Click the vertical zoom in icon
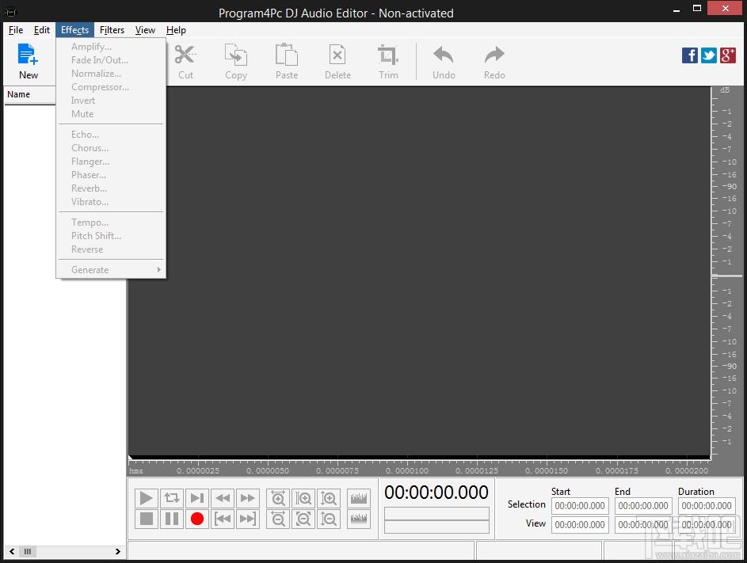Image resolution: width=747 pixels, height=563 pixels. [329, 498]
